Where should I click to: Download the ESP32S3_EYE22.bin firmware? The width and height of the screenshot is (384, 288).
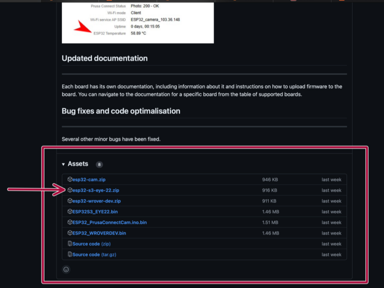click(x=95, y=211)
